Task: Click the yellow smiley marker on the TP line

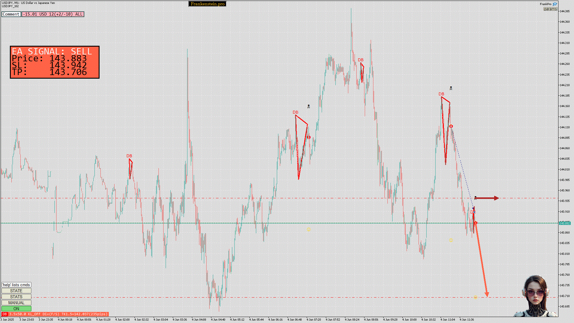Action: point(475,297)
